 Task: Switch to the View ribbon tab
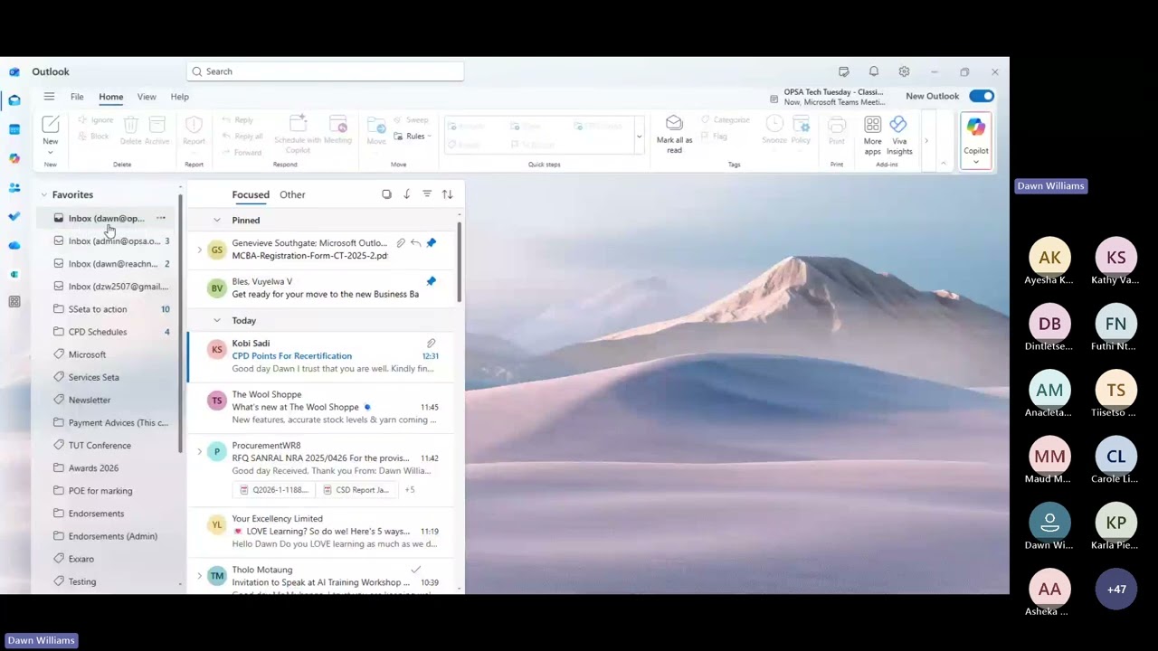147,97
